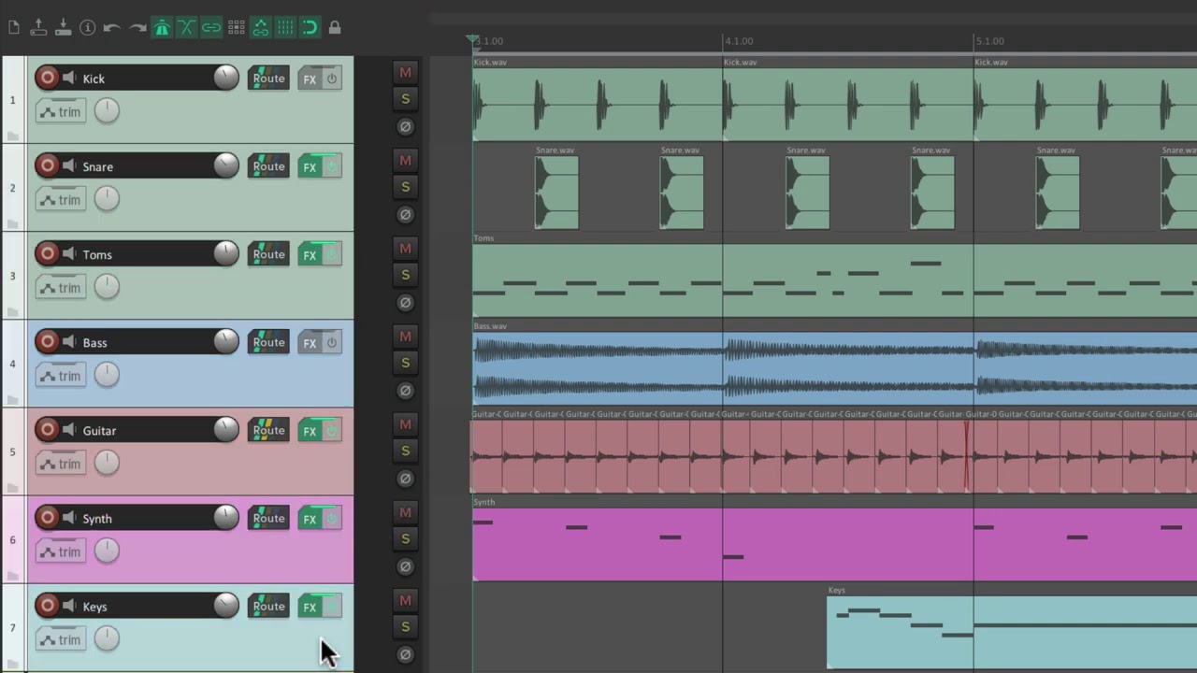
Task: Open FX chain for Snare track
Action: (x=310, y=166)
